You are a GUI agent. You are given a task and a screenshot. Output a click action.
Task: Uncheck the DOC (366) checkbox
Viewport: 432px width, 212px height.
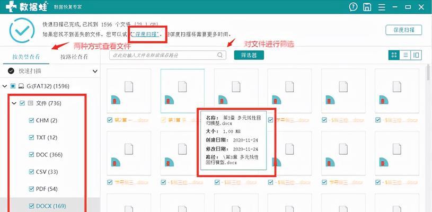point(31,155)
